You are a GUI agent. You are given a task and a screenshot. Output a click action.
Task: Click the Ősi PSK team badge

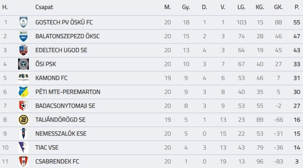point(23,64)
